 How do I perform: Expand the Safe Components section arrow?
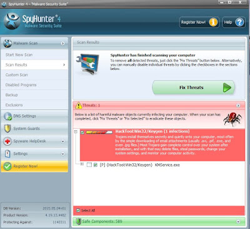click(x=238, y=221)
